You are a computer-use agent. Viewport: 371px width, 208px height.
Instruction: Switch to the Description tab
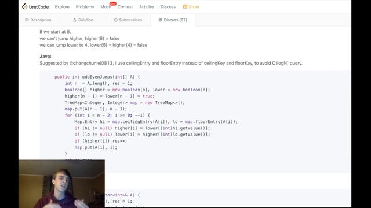tap(38, 20)
